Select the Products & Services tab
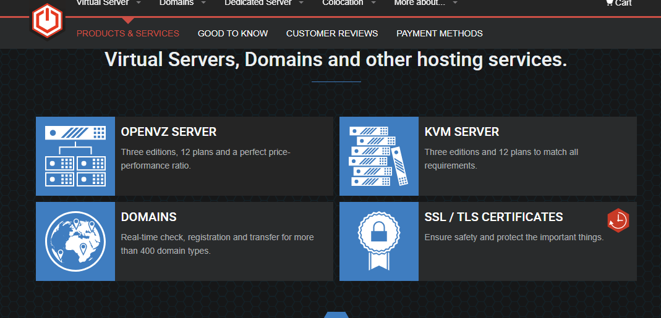The image size is (661, 318). coord(128,33)
